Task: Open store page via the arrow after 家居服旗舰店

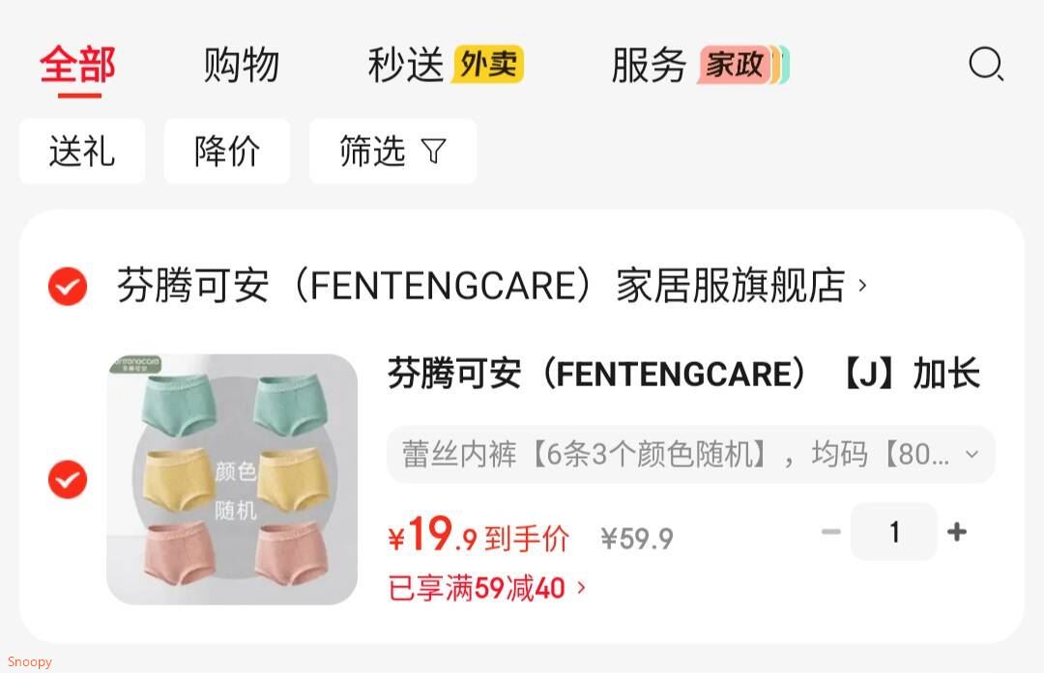Action: tap(863, 285)
